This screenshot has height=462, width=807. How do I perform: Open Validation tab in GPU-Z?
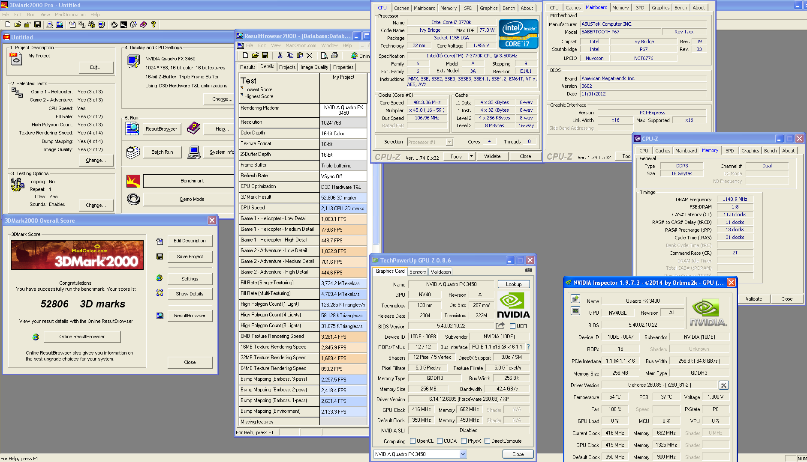pos(440,272)
